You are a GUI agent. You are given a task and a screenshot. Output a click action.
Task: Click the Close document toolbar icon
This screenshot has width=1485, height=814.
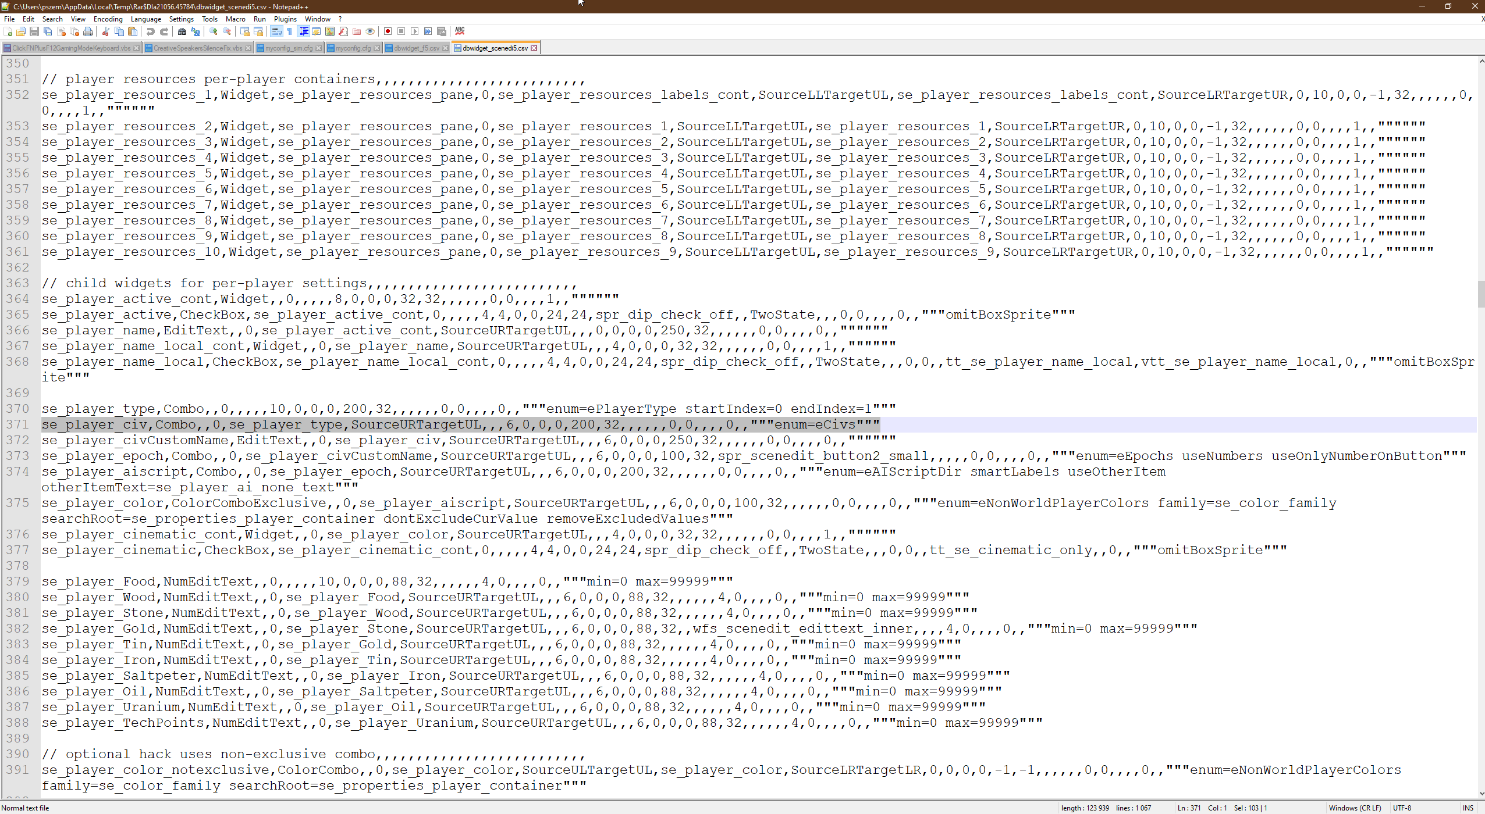pos(61,31)
